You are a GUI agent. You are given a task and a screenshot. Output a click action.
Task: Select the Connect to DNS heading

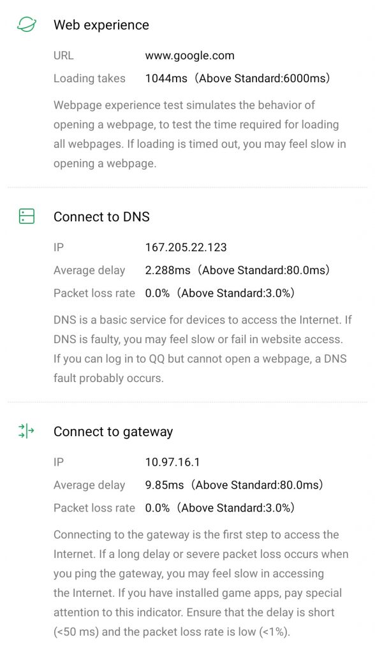pos(101,217)
